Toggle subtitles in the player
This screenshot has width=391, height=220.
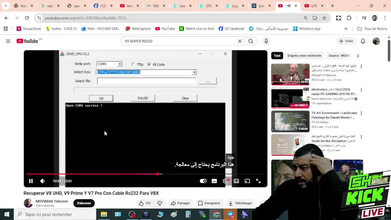coord(214,181)
